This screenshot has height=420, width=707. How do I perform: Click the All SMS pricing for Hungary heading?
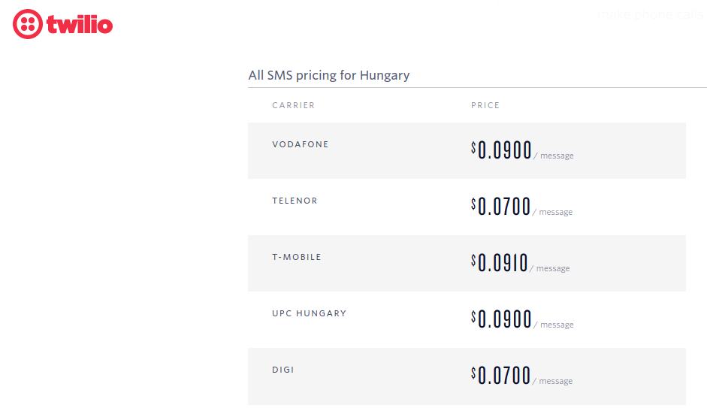(329, 75)
